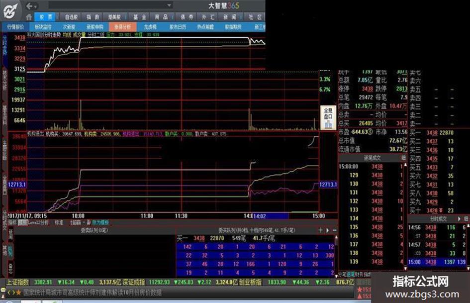The height and width of the screenshot is (303, 470).
Task: Open 板块监控 sub-menu
Action: pyautogui.click(x=43, y=27)
